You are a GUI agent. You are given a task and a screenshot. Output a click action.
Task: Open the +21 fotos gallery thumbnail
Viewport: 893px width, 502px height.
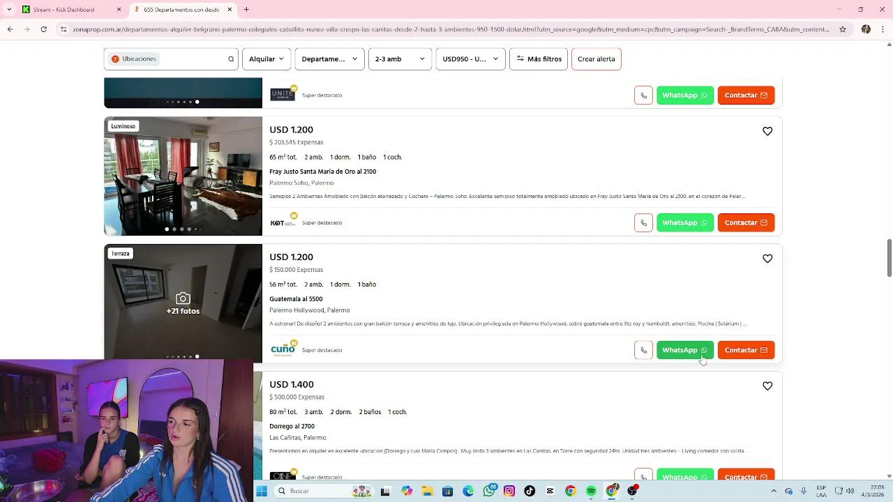point(183,304)
